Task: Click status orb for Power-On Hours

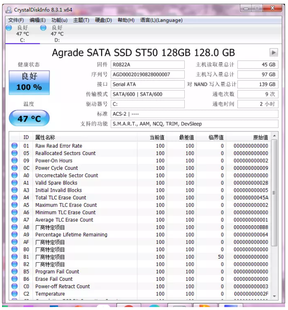Action: (15, 161)
